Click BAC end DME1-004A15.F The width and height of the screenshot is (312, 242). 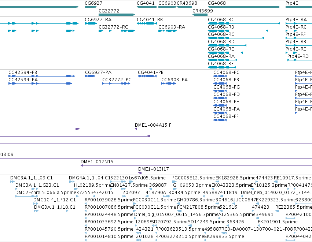point(153,125)
